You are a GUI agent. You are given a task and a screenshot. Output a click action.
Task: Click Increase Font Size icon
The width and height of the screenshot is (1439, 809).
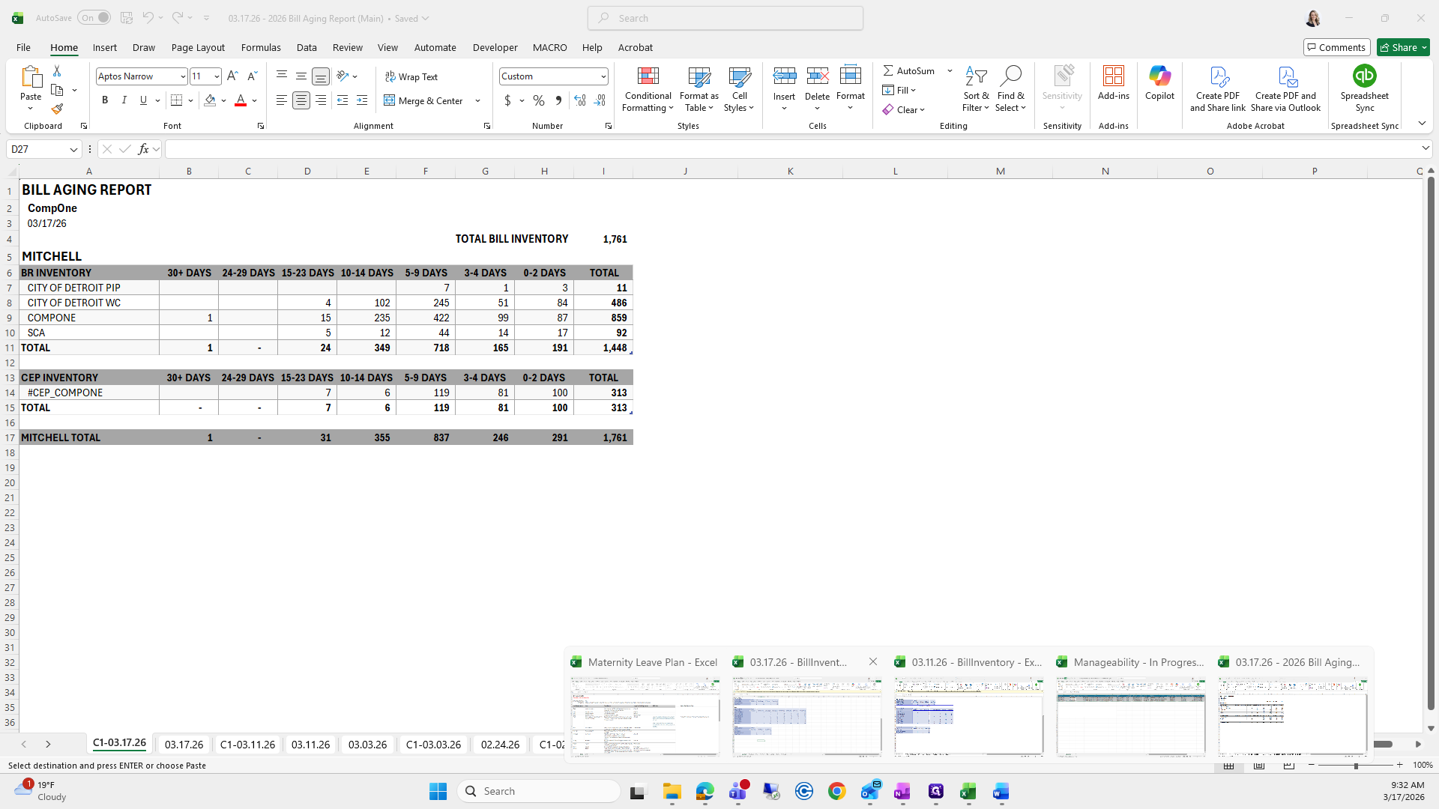(232, 76)
